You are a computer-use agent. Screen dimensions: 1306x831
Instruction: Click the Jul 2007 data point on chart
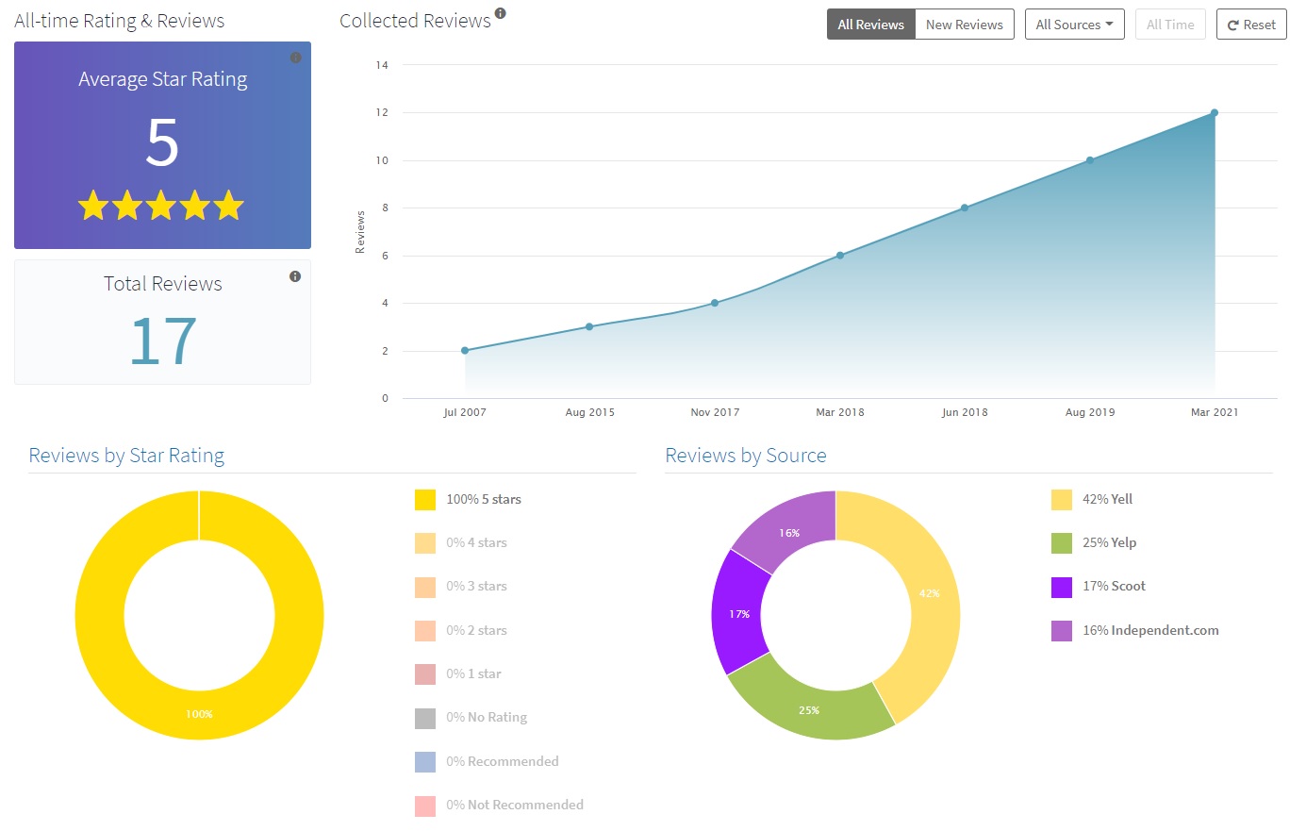tap(465, 351)
